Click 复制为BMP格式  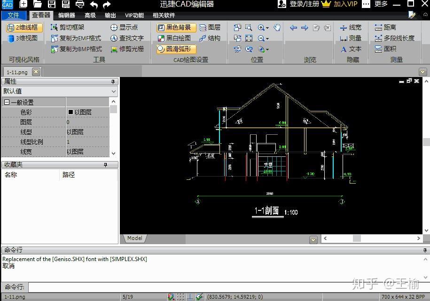point(76,49)
